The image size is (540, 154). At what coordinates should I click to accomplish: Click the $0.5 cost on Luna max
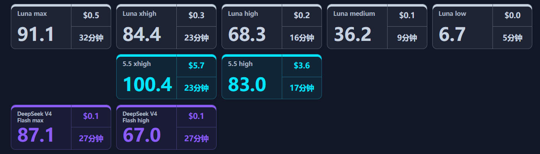coord(91,15)
